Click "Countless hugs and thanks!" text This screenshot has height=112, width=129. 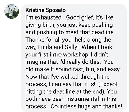tap(86, 106)
